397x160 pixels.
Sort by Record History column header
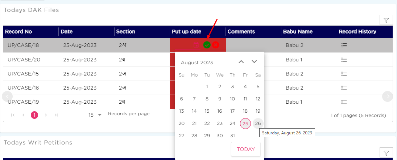[x=357, y=32]
